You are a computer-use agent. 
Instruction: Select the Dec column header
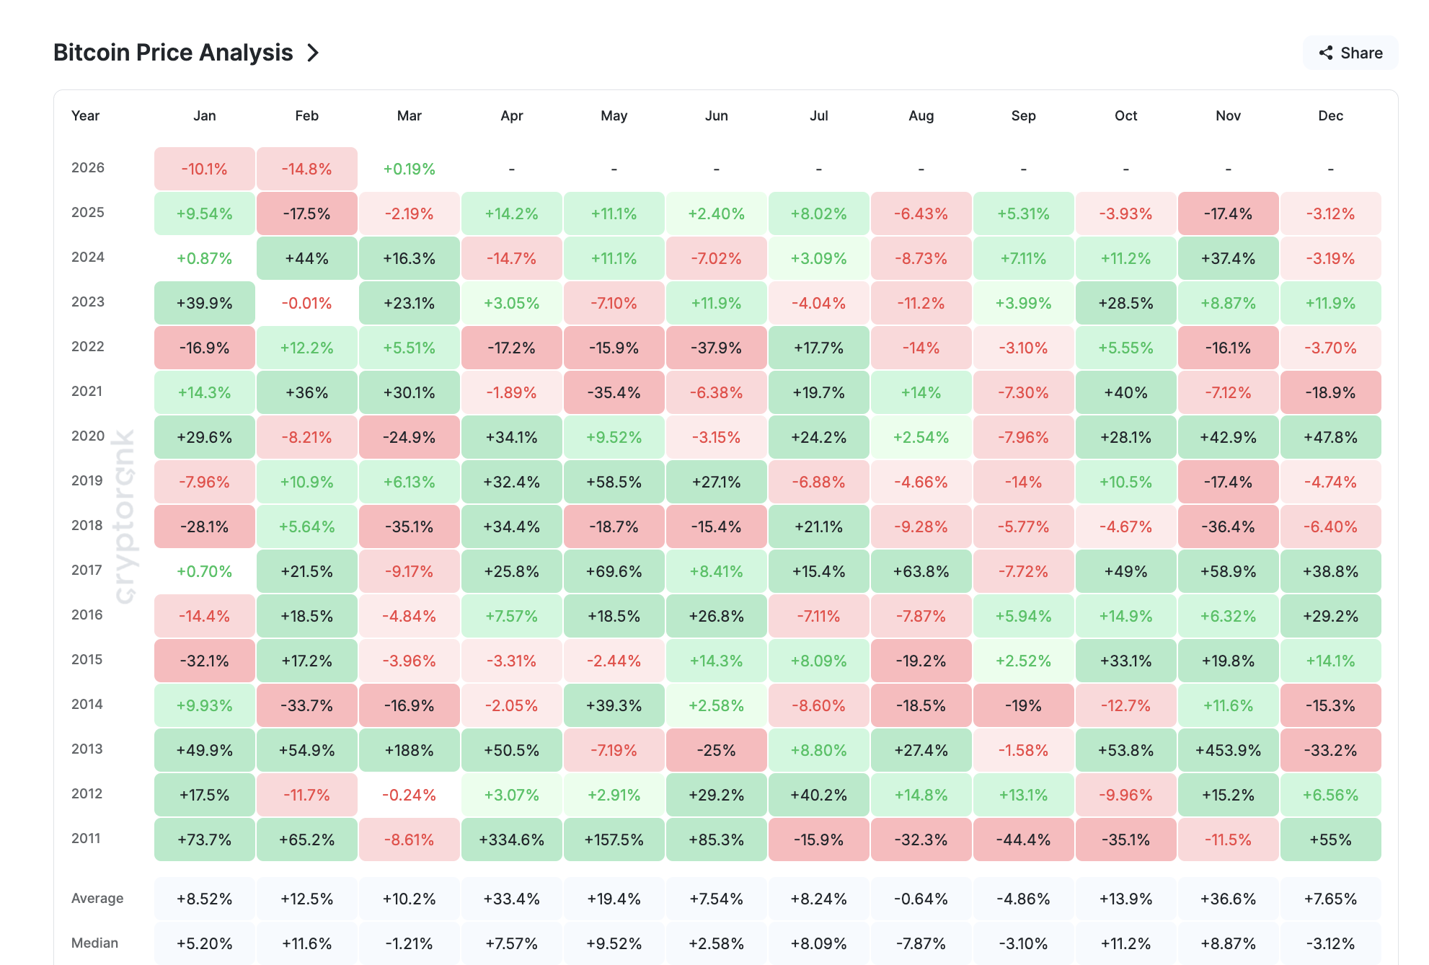[1330, 115]
